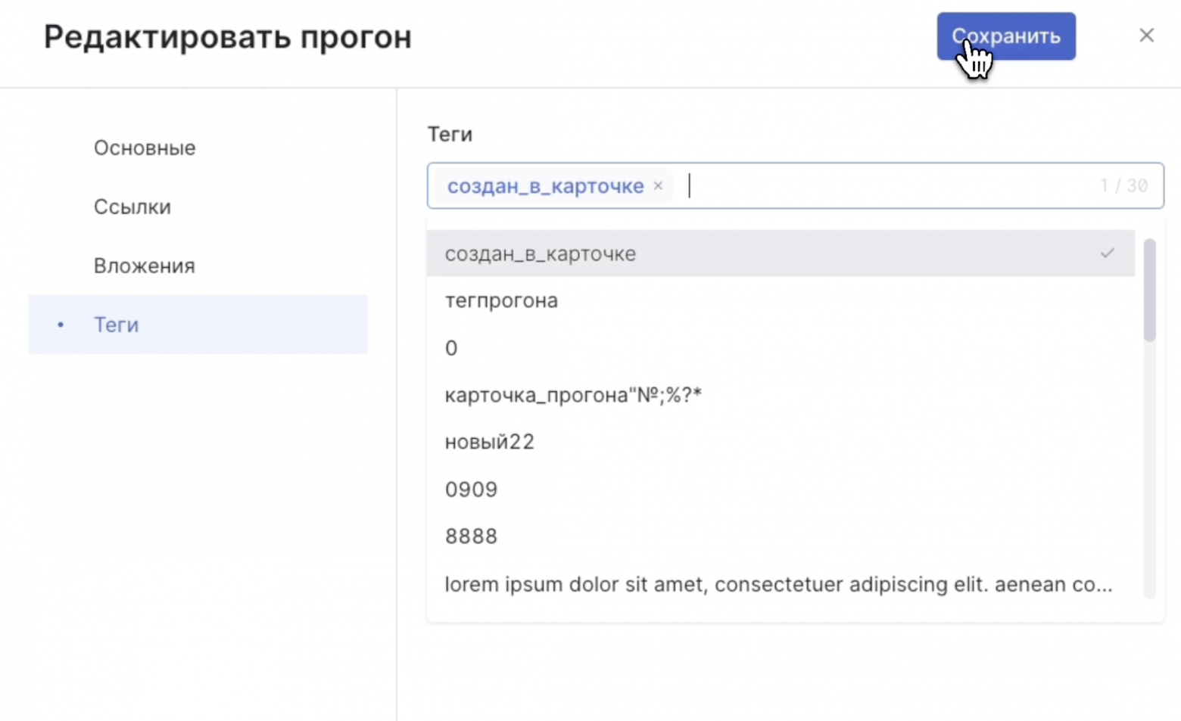Select the active Теги section

pos(117,325)
